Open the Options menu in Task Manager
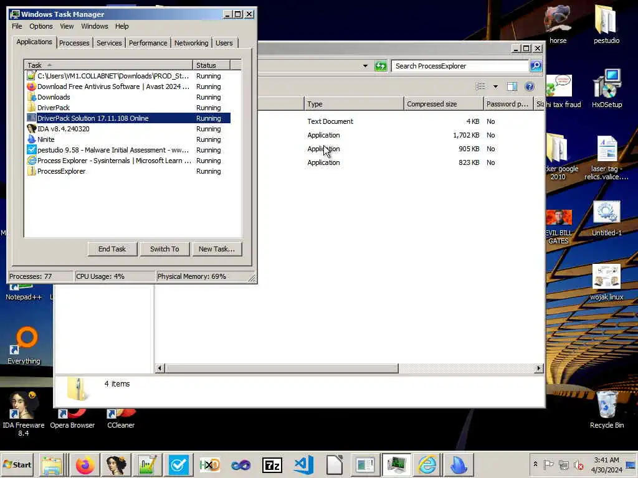The width and height of the screenshot is (638, 478). (40, 26)
